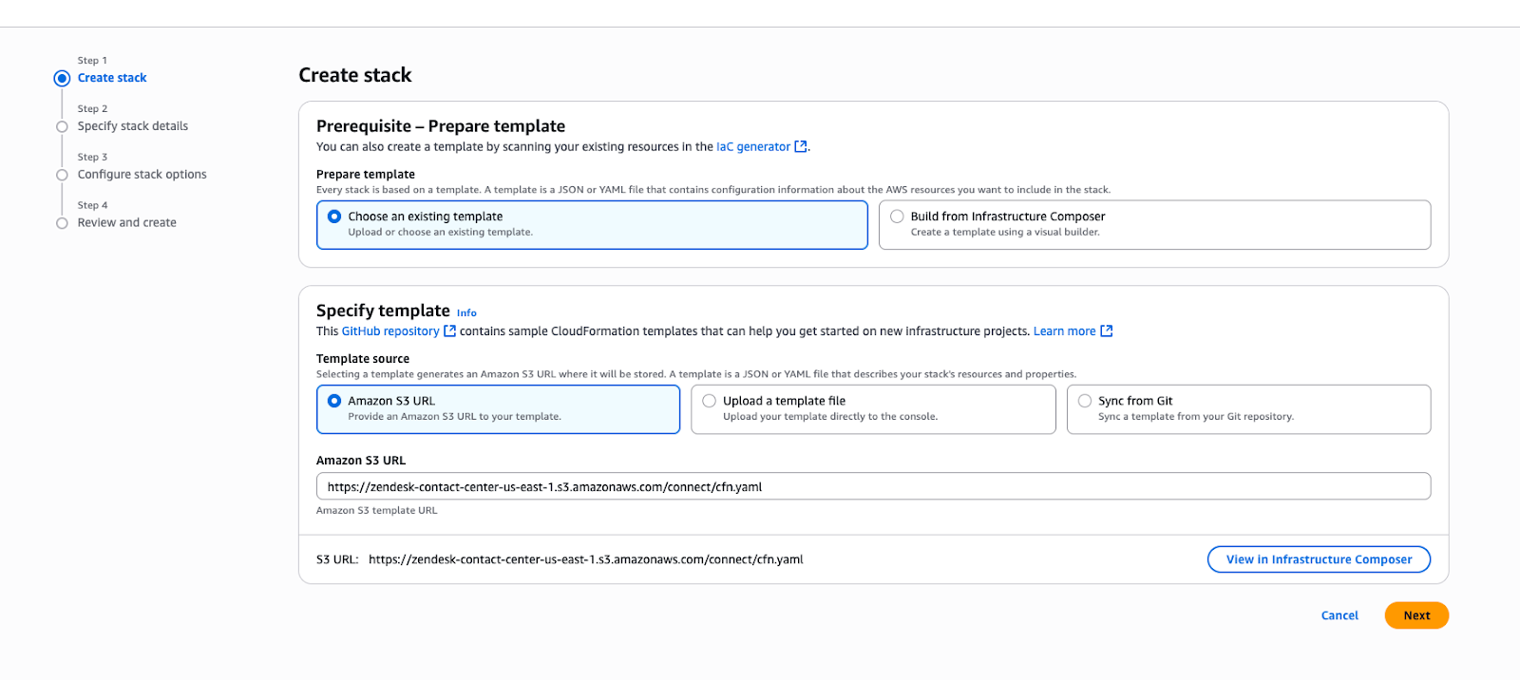Select Upload a template file option
The image size is (1520, 680).
tap(710, 401)
